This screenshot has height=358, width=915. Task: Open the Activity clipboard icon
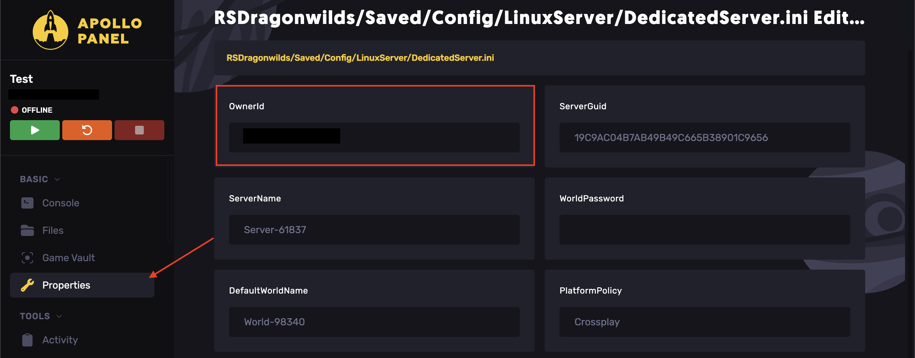point(27,340)
